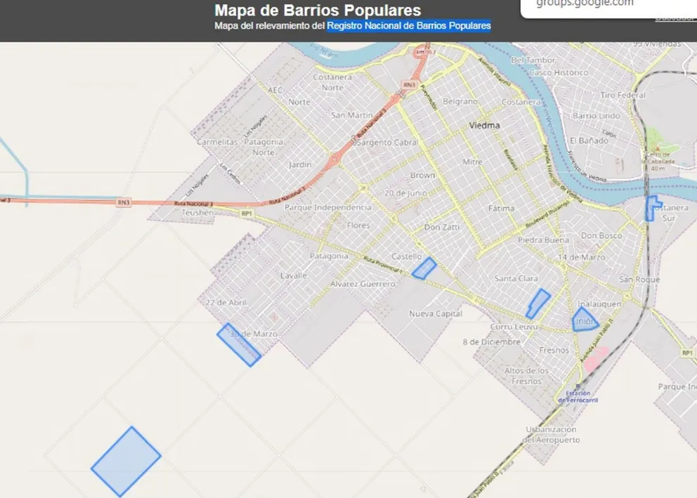Click the Parque Independencia label
Image resolution: width=697 pixels, height=498 pixels.
coord(328,207)
